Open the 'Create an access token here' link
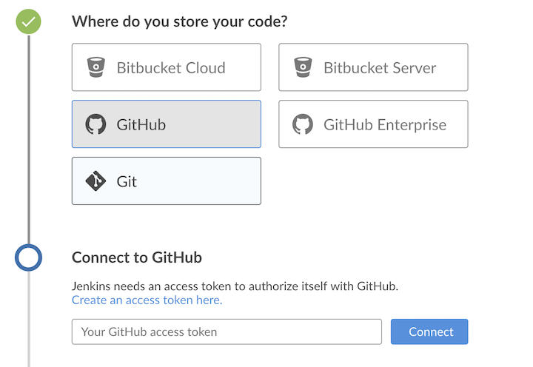This screenshot has height=367, width=533. pyautogui.click(x=147, y=300)
